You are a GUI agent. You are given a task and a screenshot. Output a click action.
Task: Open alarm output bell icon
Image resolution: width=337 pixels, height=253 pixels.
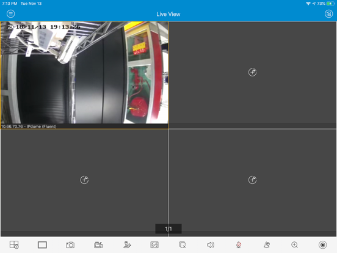[267, 245]
